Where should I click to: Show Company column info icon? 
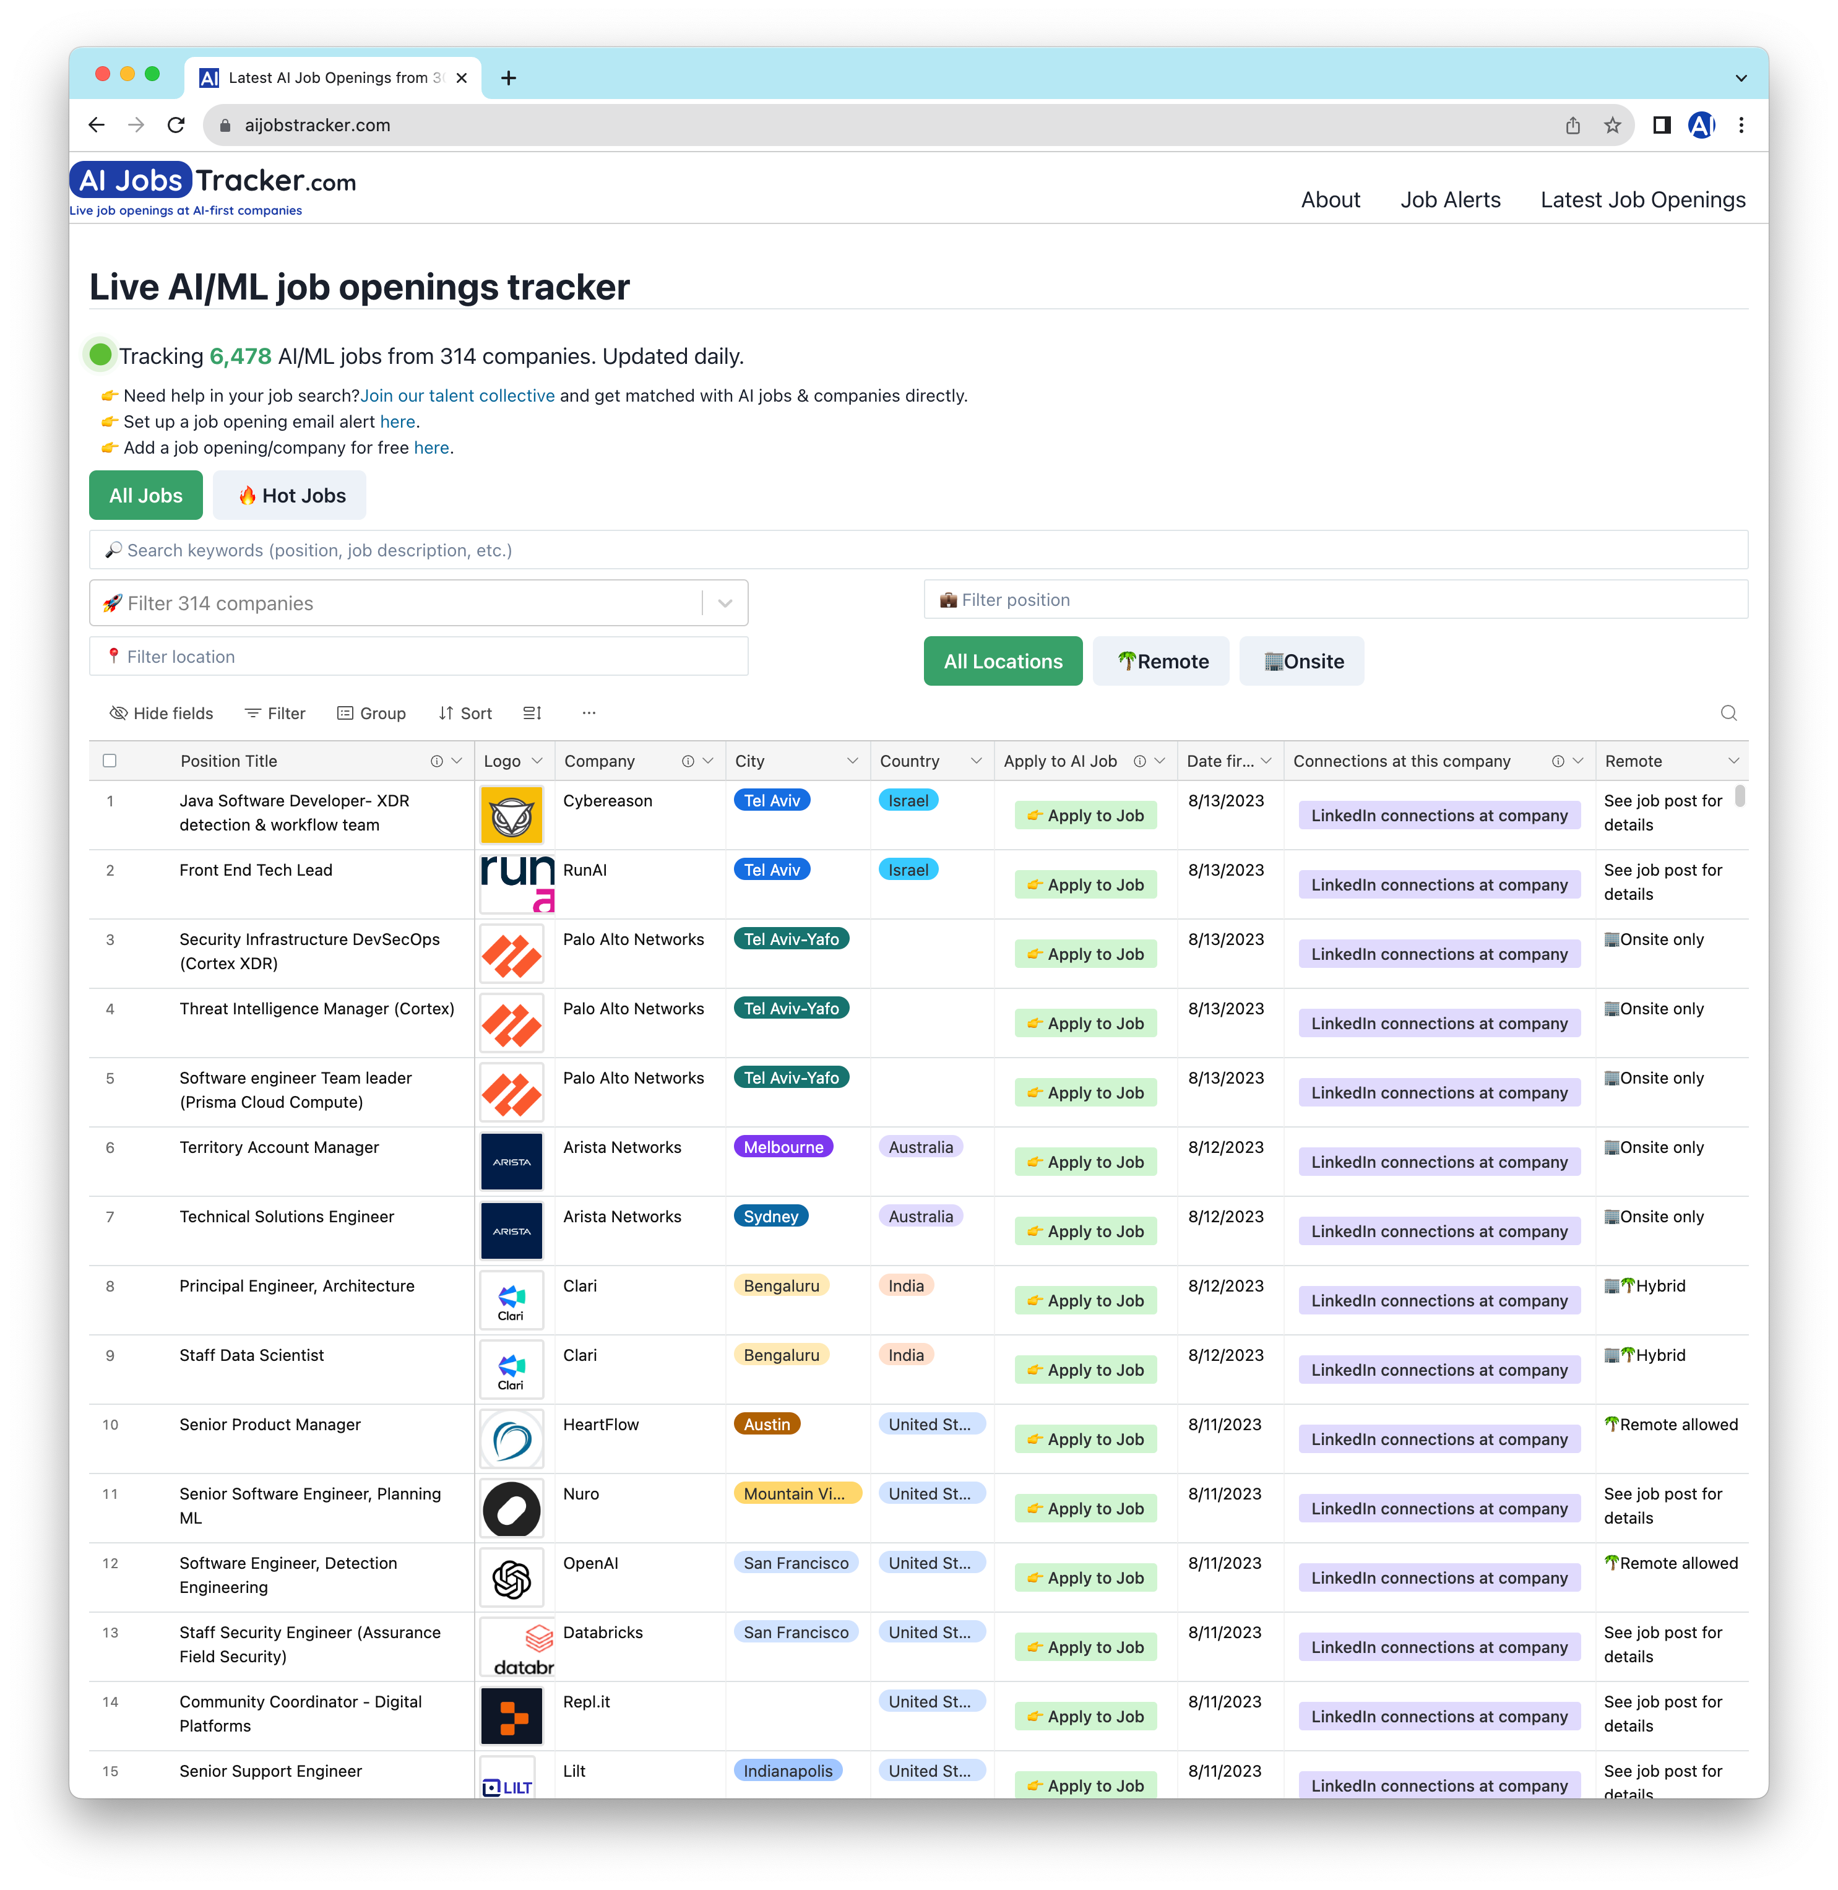click(x=688, y=761)
